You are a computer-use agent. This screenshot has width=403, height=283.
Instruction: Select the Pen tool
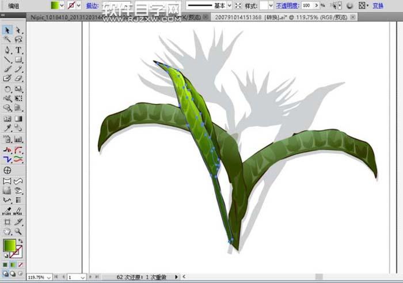7,50
